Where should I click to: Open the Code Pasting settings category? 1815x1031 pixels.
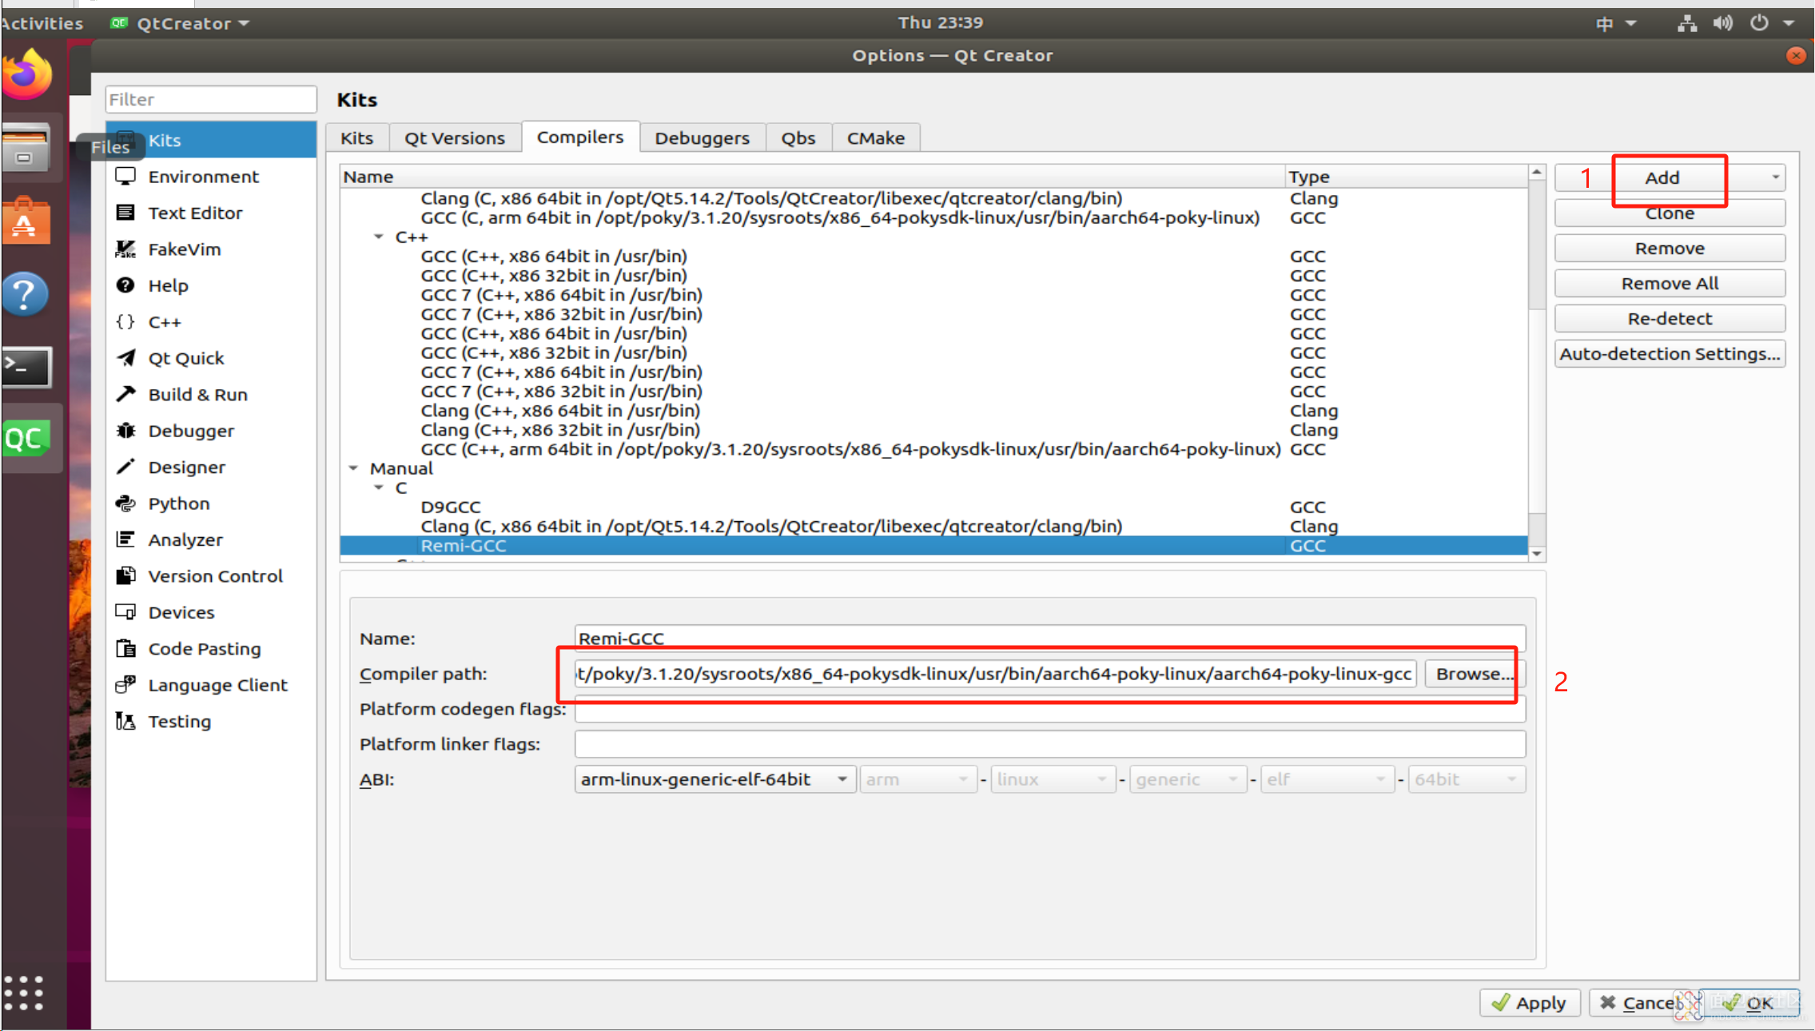(211, 649)
